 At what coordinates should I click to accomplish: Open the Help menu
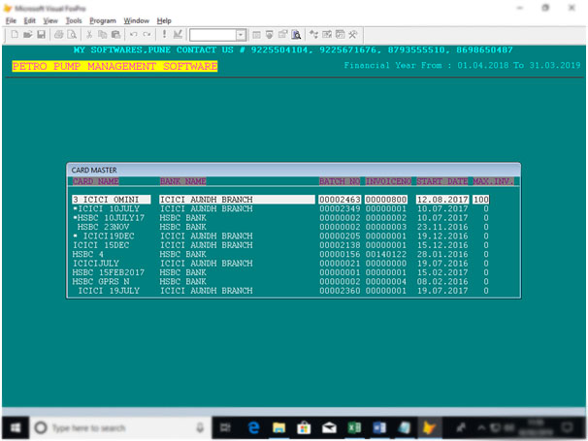coord(164,20)
